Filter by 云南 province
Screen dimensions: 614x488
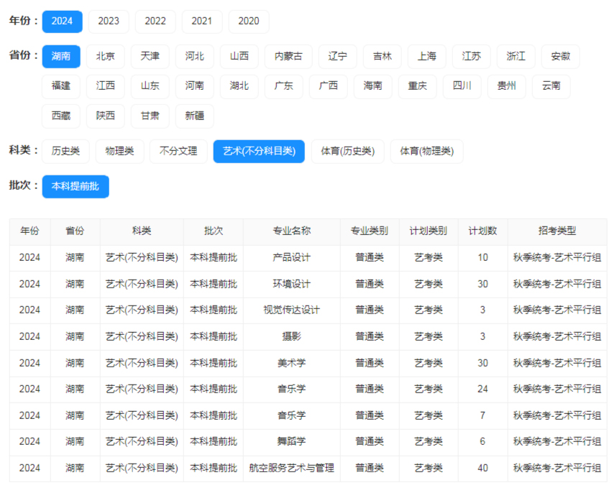(x=551, y=86)
